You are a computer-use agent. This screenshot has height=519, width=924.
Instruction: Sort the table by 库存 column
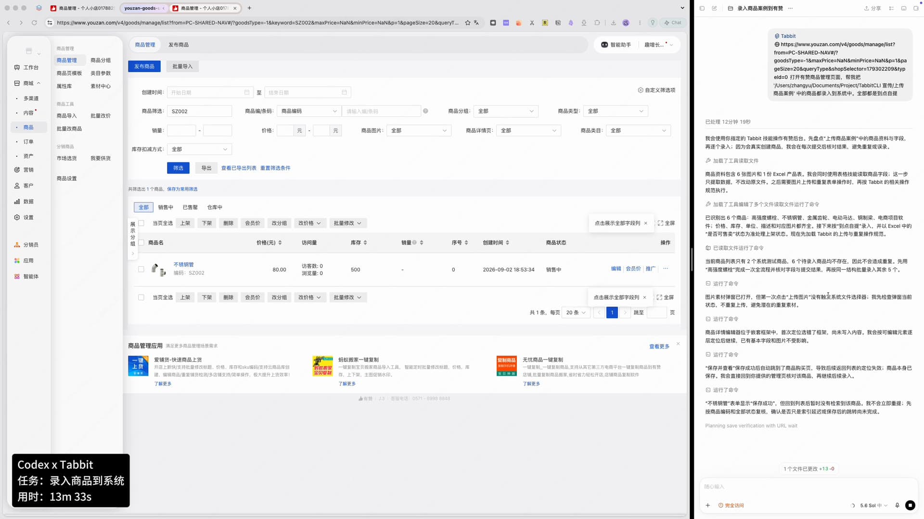point(365,243)
